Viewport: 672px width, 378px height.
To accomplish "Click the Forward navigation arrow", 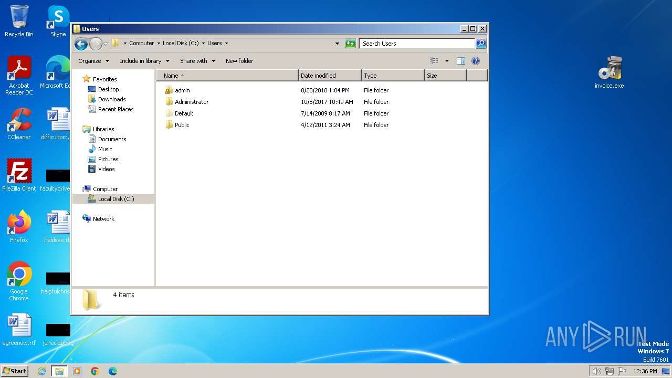I will (96, 44).
